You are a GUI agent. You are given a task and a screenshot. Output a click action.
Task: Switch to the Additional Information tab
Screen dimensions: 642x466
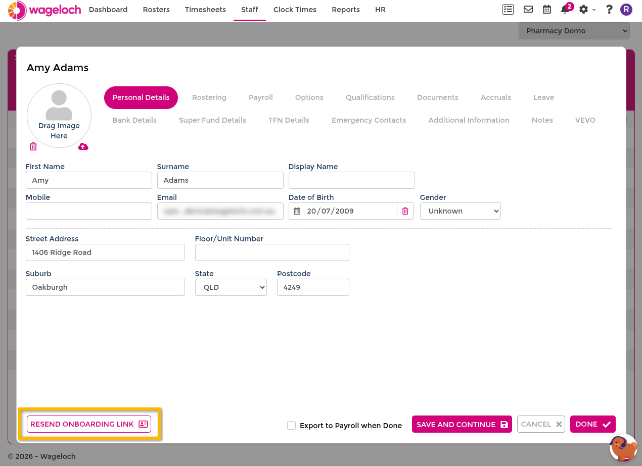(469, 120)
